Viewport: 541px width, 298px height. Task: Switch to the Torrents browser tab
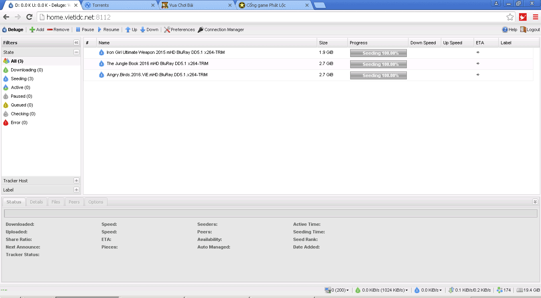[117, 5]
